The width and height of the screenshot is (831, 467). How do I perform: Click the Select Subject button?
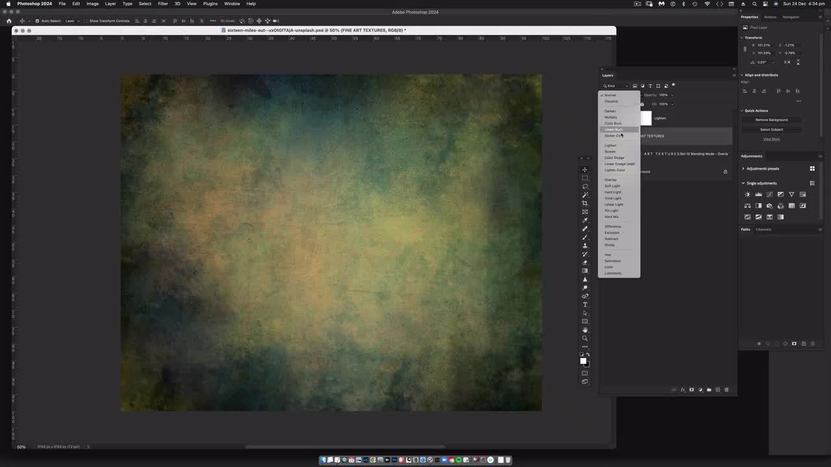pos(771,130)
